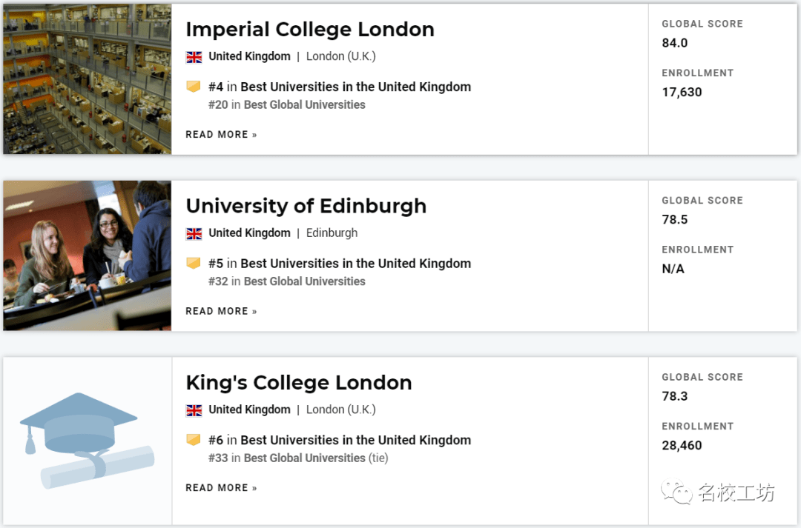Click UK flag icon under Imperial College London
This screenshot has height=528, width=801.
tap(194, 57)
